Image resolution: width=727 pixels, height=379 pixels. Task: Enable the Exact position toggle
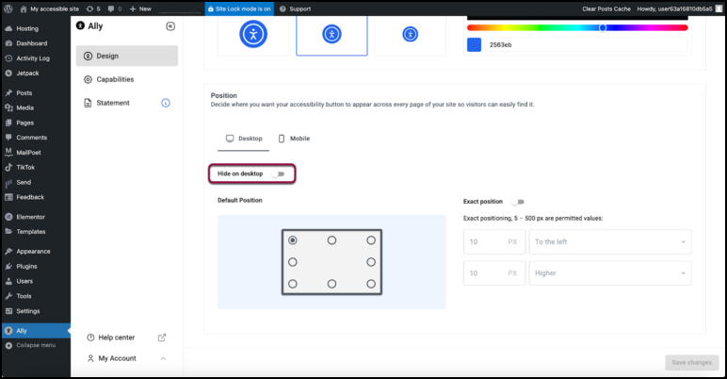517,202
